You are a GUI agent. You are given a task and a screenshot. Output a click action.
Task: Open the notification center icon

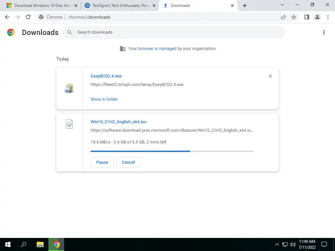(324, 244)
